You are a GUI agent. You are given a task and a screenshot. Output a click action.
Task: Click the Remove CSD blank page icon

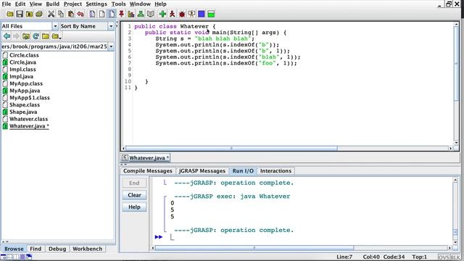click(101, 14)
